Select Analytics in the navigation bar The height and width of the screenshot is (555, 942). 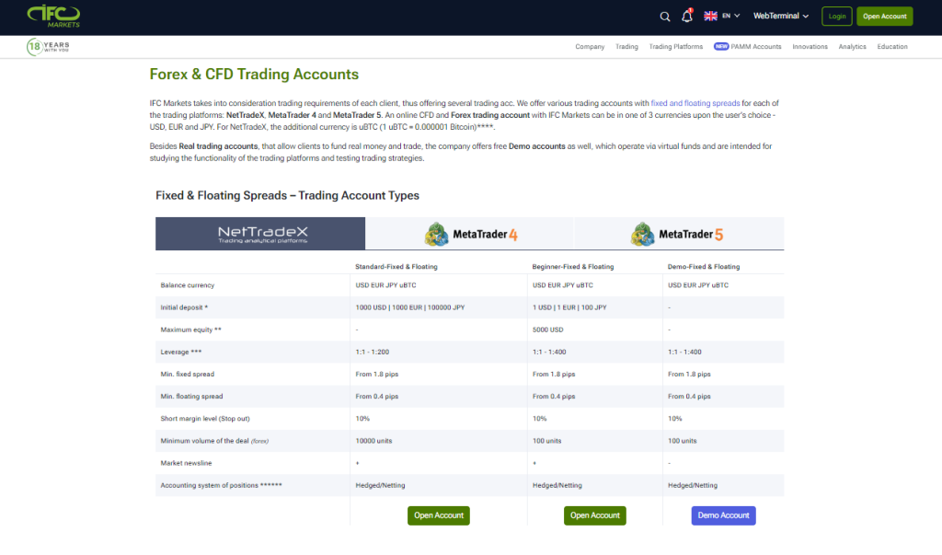[x=852, y=46]
